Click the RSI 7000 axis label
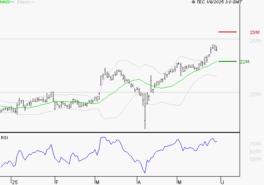Image resolution: width=264 pixels, height=185 pixels. click(x=255, y=144)
